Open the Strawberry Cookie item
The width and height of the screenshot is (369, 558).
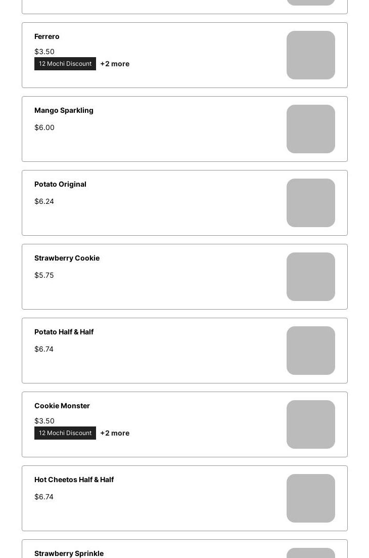pyautogui.click(x=184, y=277)
